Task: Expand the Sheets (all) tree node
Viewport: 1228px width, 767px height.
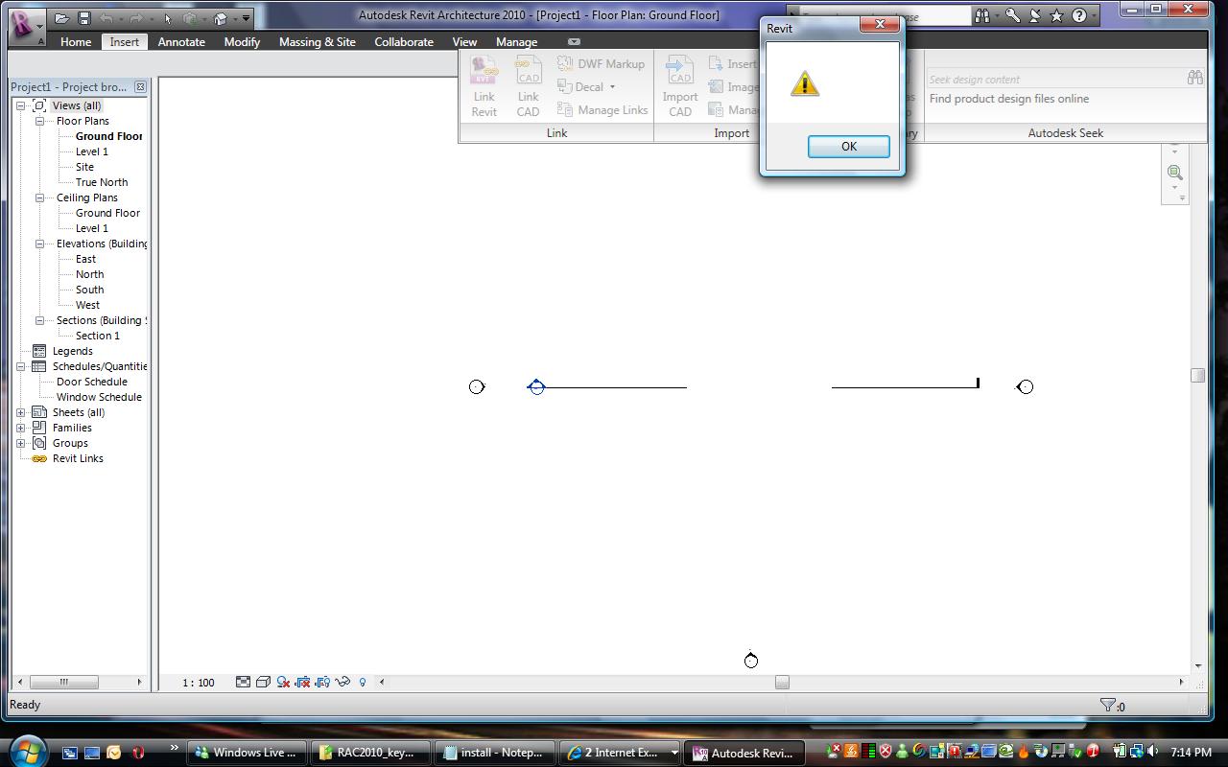Action: point(20,412)
